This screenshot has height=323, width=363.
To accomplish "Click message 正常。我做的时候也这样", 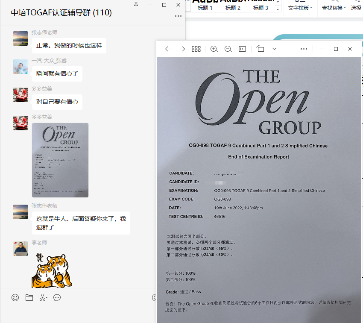I will (x=69, y=45).
